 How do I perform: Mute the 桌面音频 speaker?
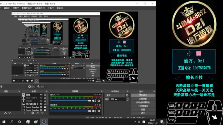[x=94, y=111]
